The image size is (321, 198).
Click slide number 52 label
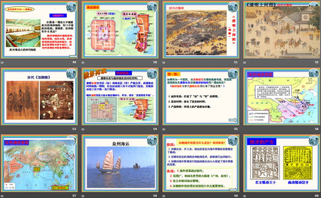pyautogui.click(x=317, y=62)
